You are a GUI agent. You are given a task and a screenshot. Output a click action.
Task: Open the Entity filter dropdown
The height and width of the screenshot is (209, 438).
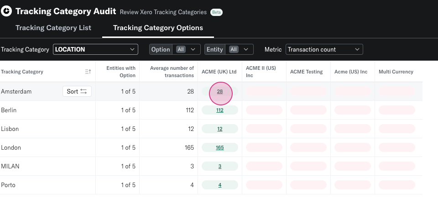(229, 49)
